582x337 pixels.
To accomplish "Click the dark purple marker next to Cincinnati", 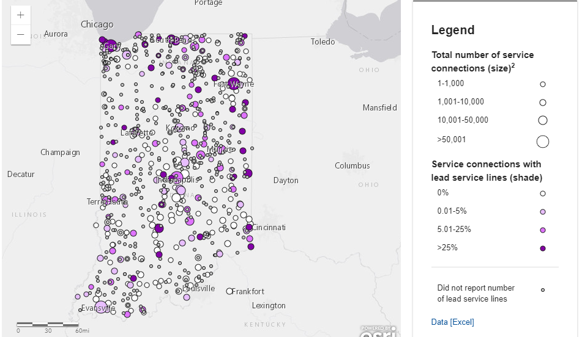I will [x=249, y=228].
